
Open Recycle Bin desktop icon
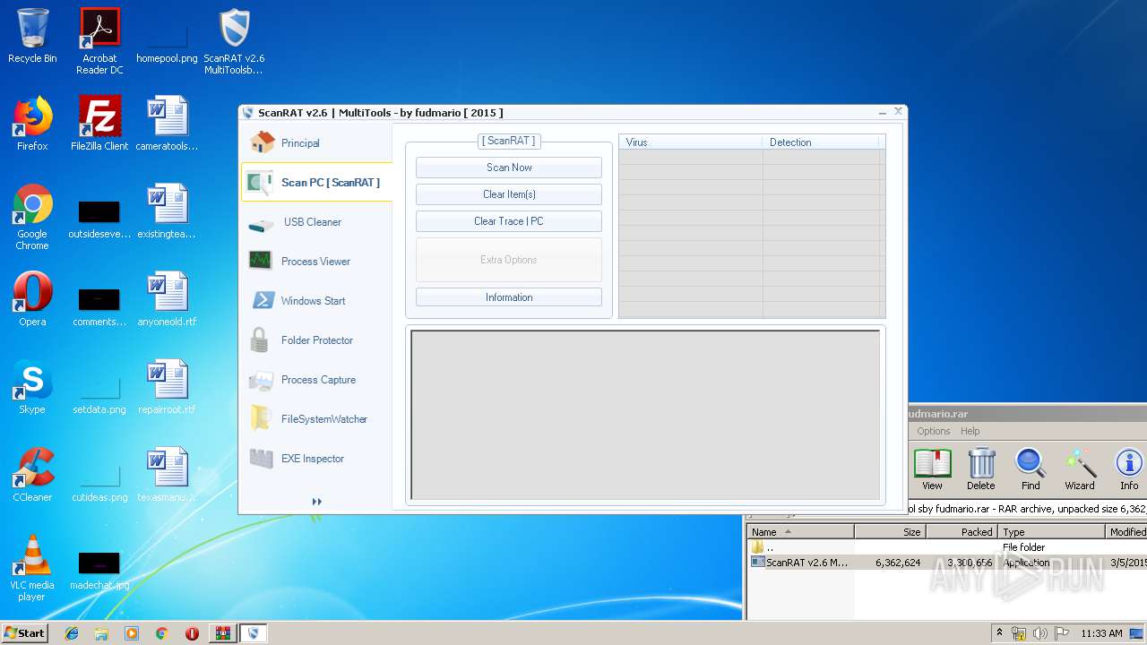(x=32, y=36)
